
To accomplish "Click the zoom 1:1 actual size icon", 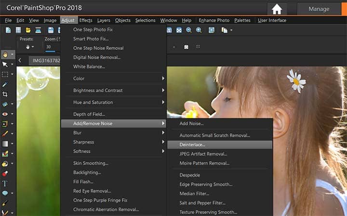I will [x=169, y=30].
